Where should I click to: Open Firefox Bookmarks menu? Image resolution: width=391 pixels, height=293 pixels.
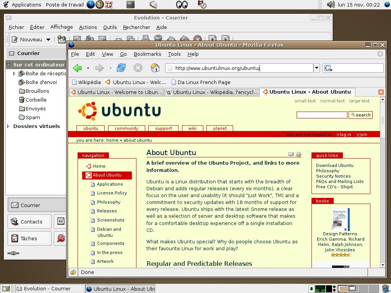[148, 54]
